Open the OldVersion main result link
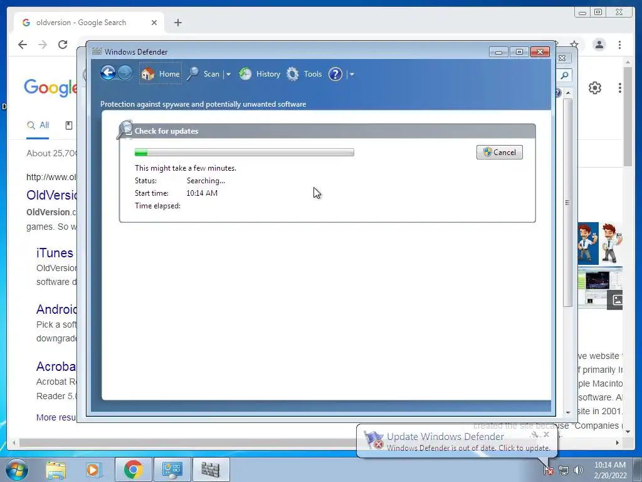 click(x=51, y=195)
